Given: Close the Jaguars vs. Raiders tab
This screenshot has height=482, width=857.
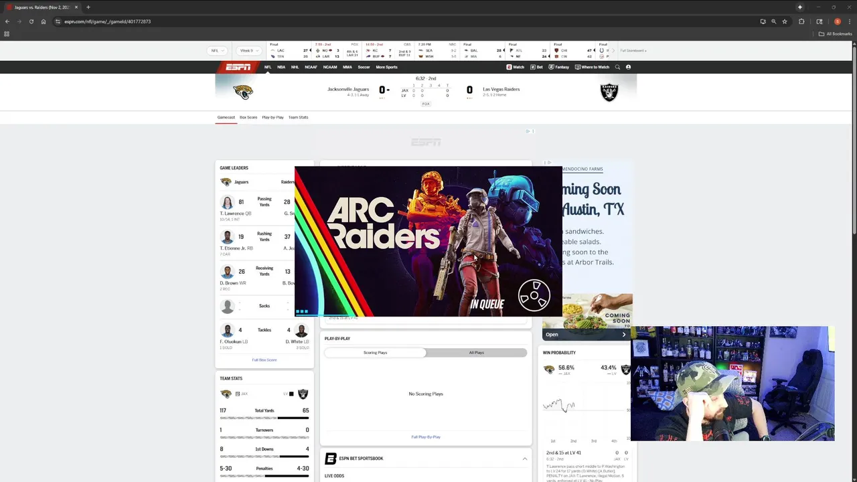Looking at the screenshot, I should tap(76, 7).
